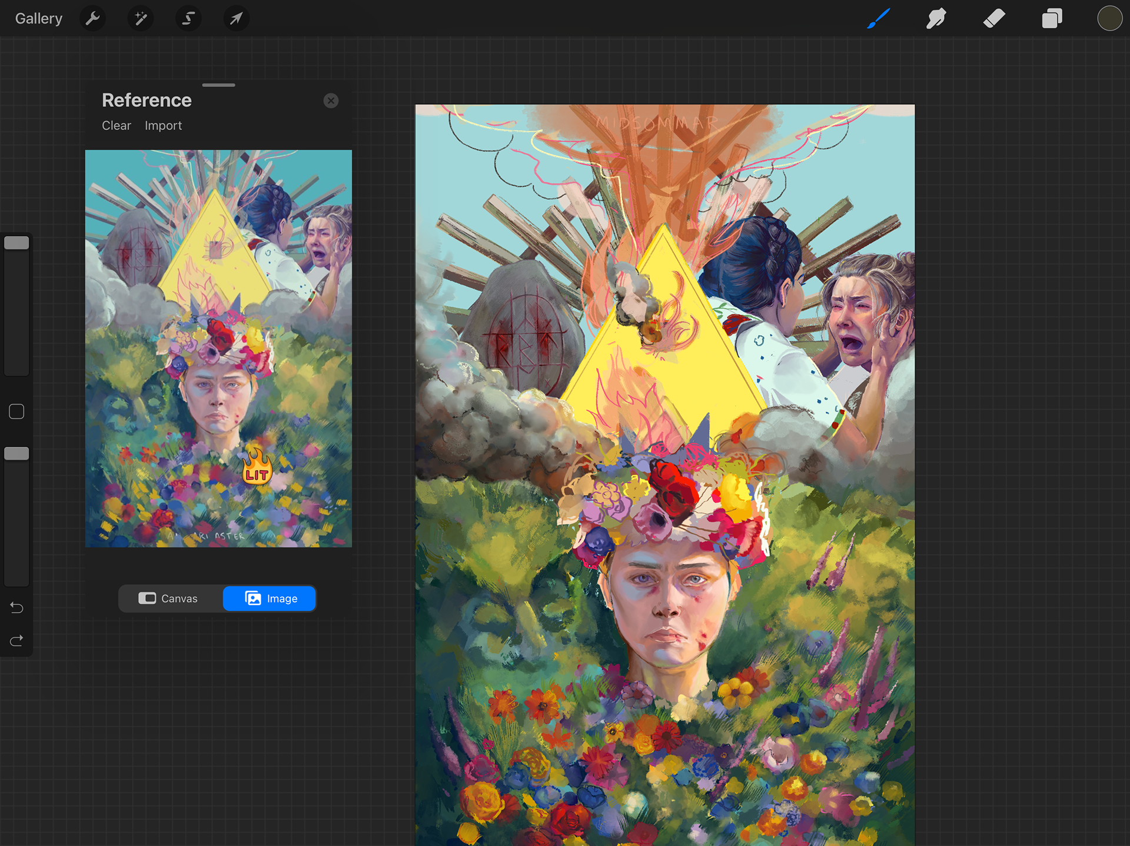
Task: Select the Selection S-shaped tool
Action: (188, 19)
